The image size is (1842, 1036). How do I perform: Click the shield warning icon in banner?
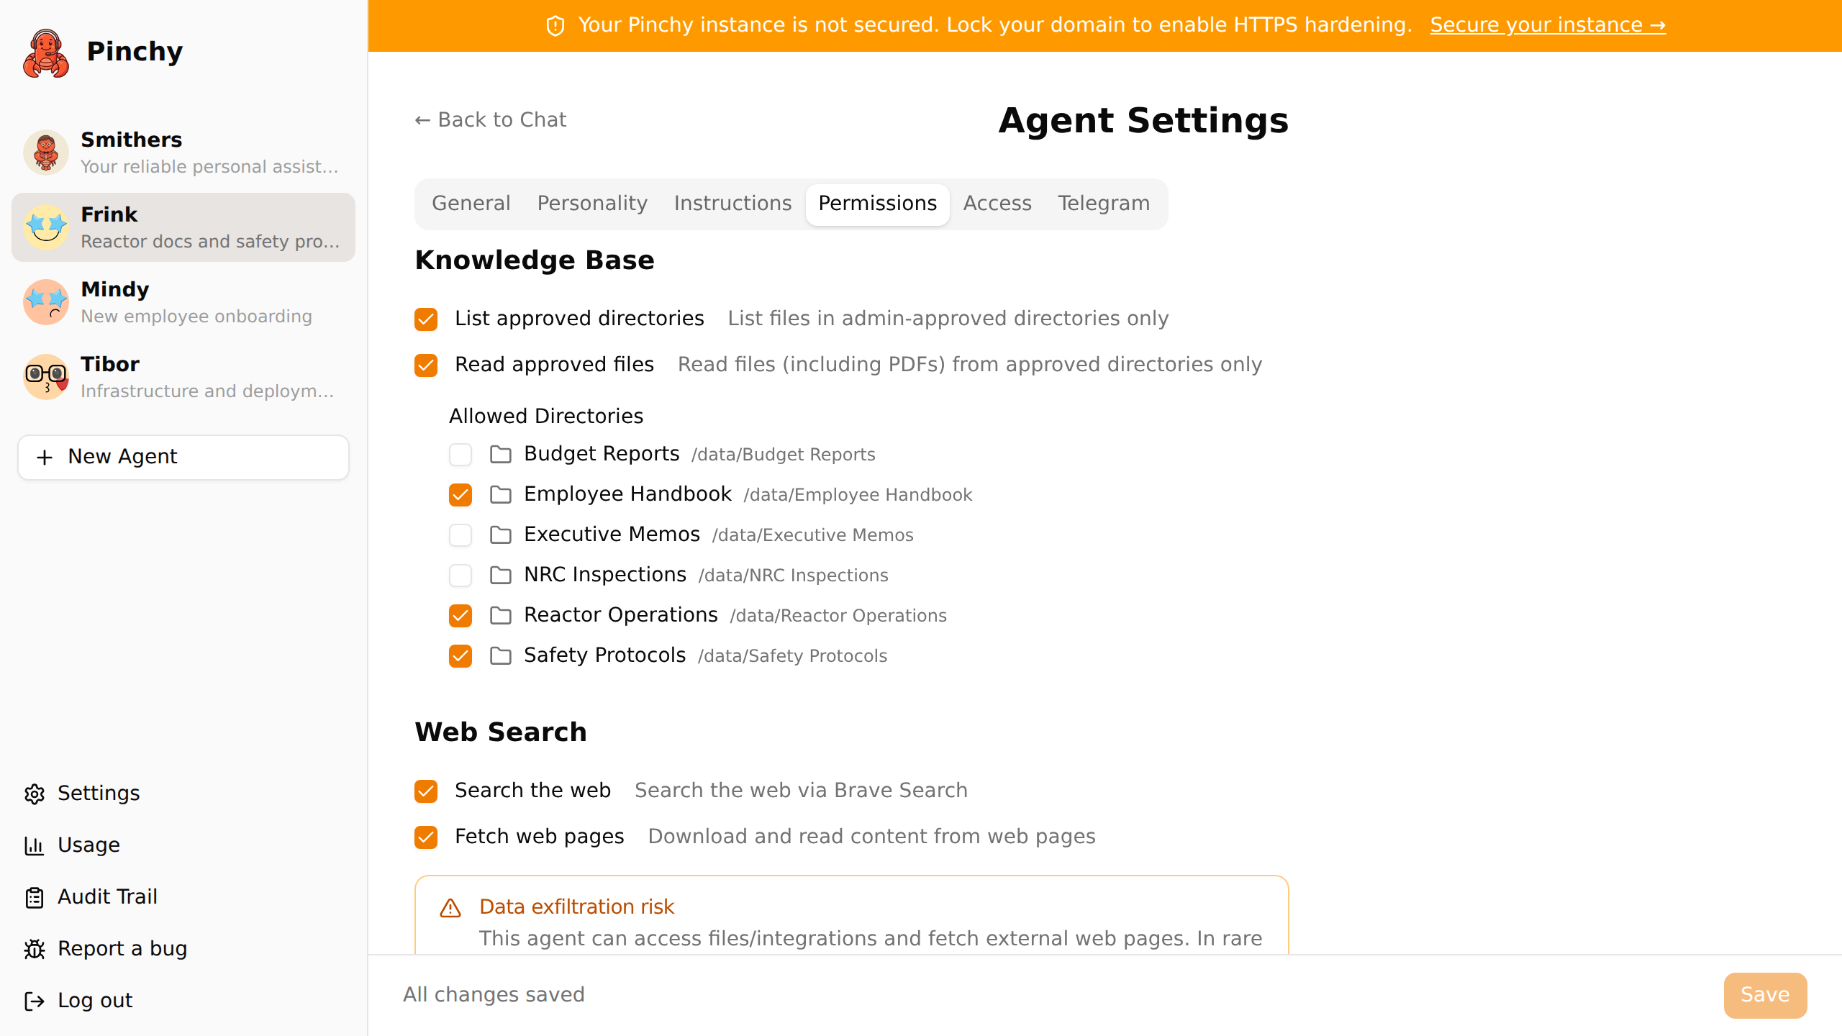[555, 26]
